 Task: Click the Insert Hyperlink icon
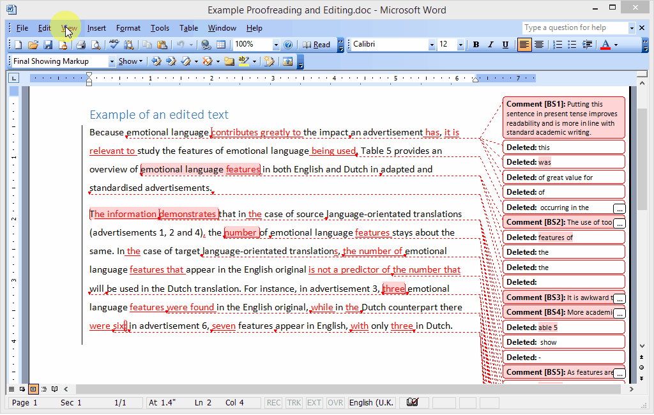tap(206, 45)
